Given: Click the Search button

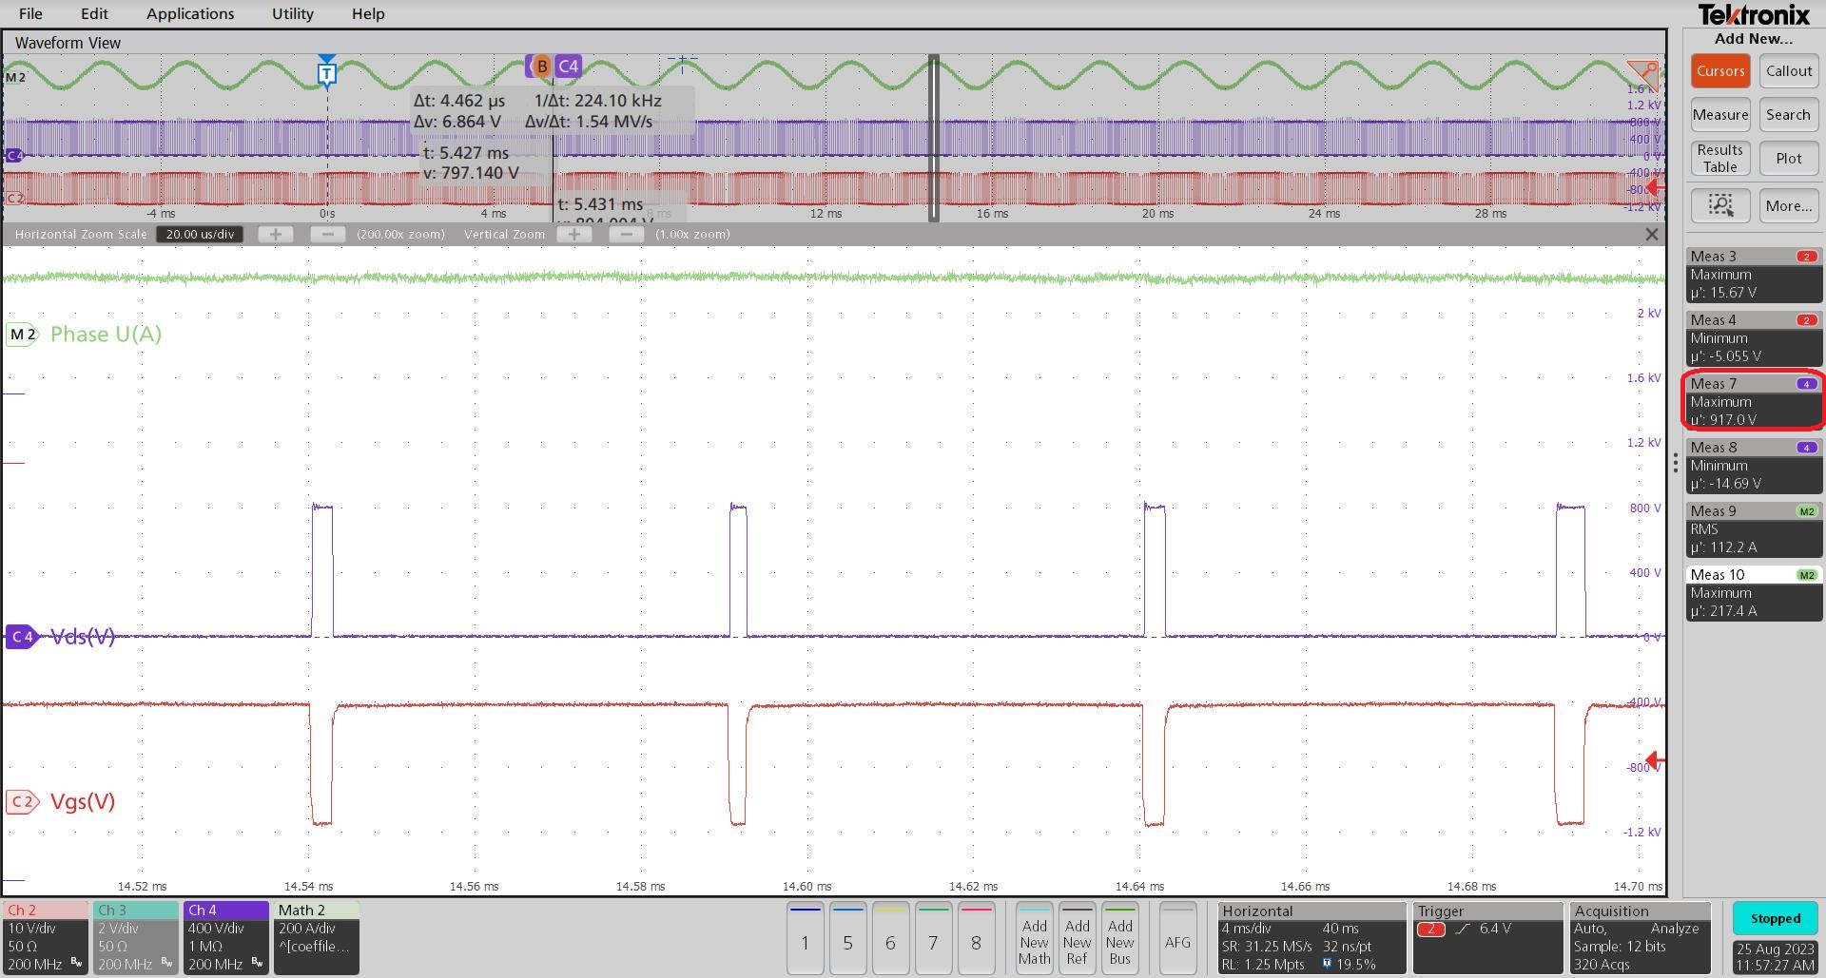Looking at the screenshot, I should (x=1788, y=114).
